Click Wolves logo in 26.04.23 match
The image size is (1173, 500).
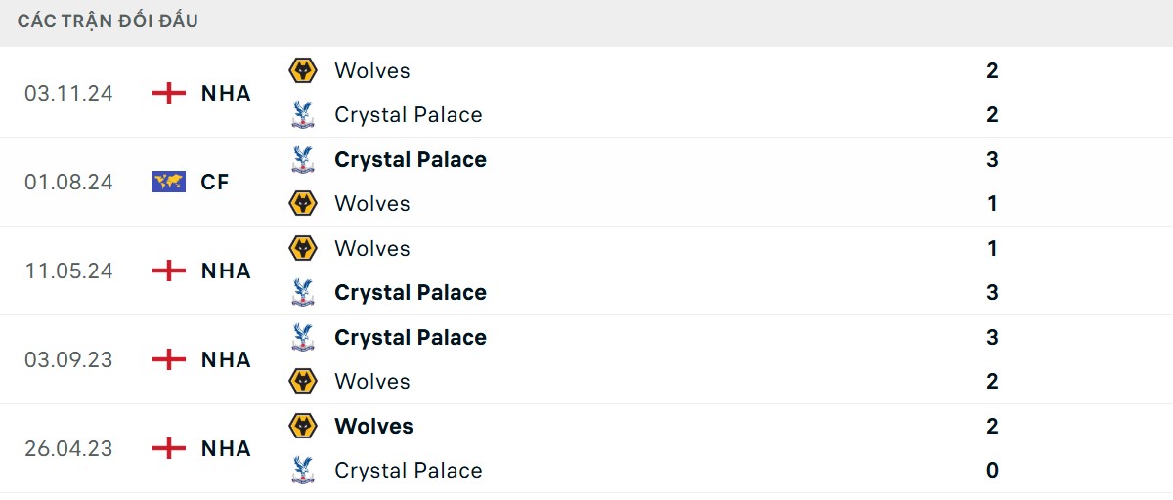point(304,426)
